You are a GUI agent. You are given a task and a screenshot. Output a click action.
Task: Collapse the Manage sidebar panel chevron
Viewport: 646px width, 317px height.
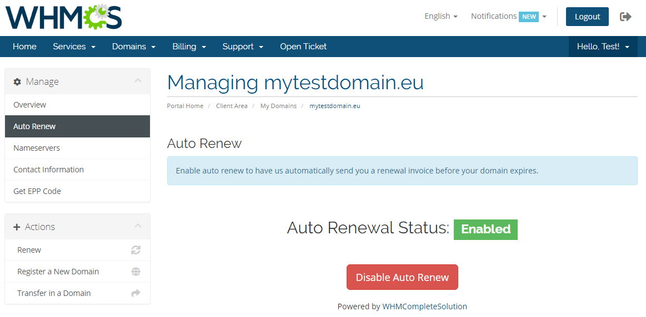[138, 81]
